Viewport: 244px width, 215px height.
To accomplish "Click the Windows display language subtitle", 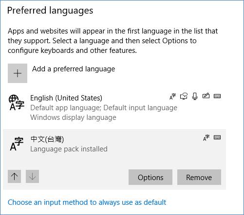I will click(73, 117).
